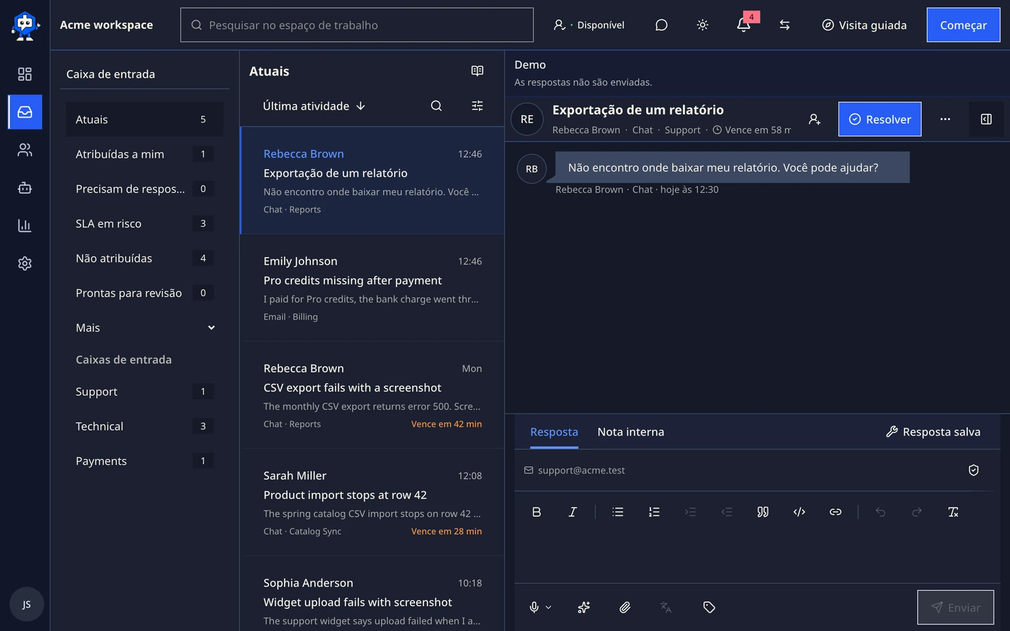This screenshot has width=1010, height=631.
Task: Open the SLA em risco view
Action: coord(145,223)
